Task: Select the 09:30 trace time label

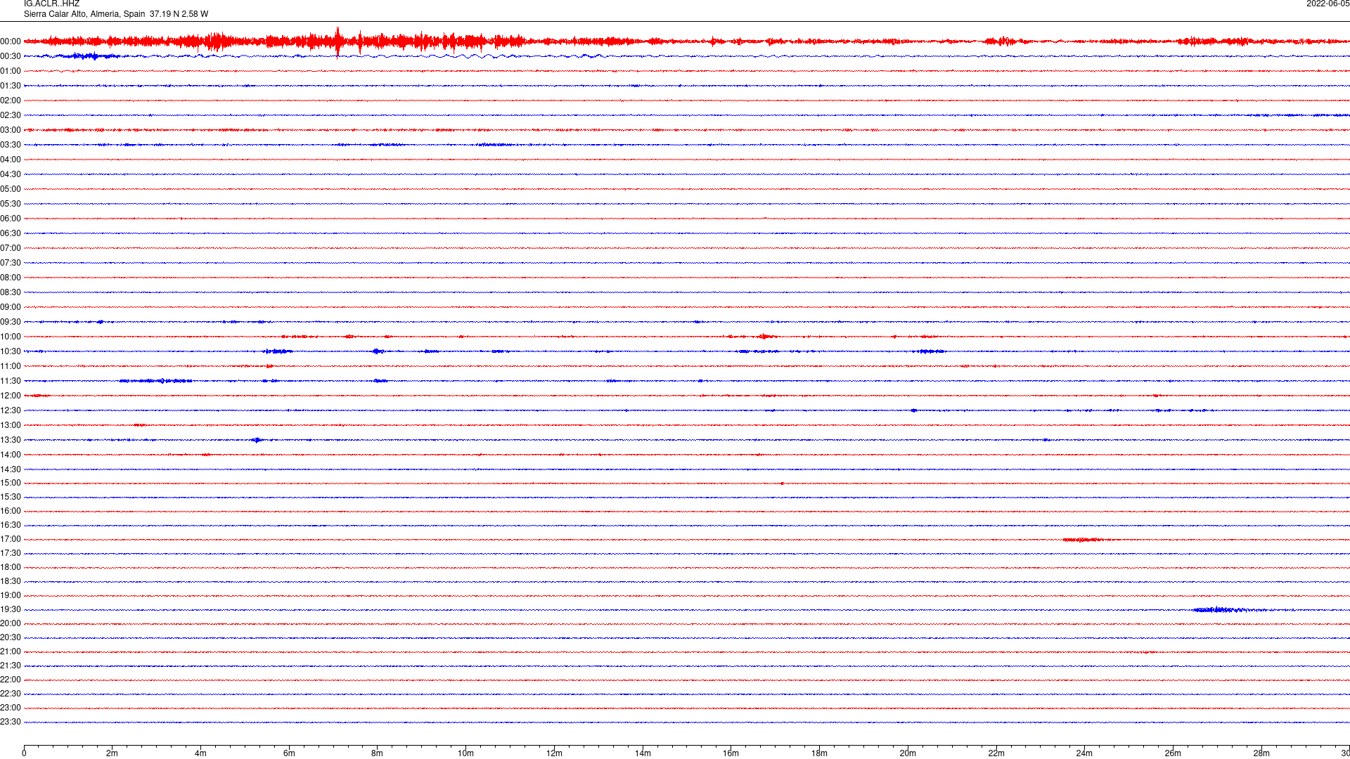Action: pos(11,322)
